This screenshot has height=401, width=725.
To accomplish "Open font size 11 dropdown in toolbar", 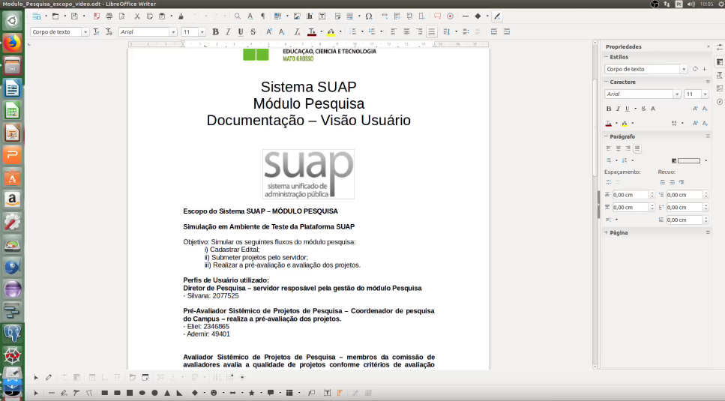I will click(x=202, y=32).
